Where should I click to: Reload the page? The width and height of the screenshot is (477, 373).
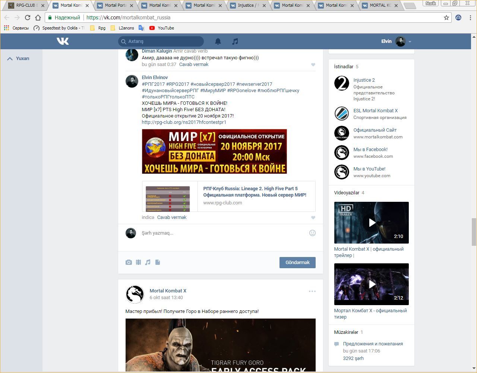click(27, 18)
